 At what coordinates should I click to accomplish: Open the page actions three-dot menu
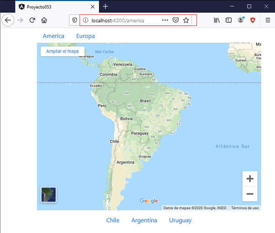click(x=165, y=20)
